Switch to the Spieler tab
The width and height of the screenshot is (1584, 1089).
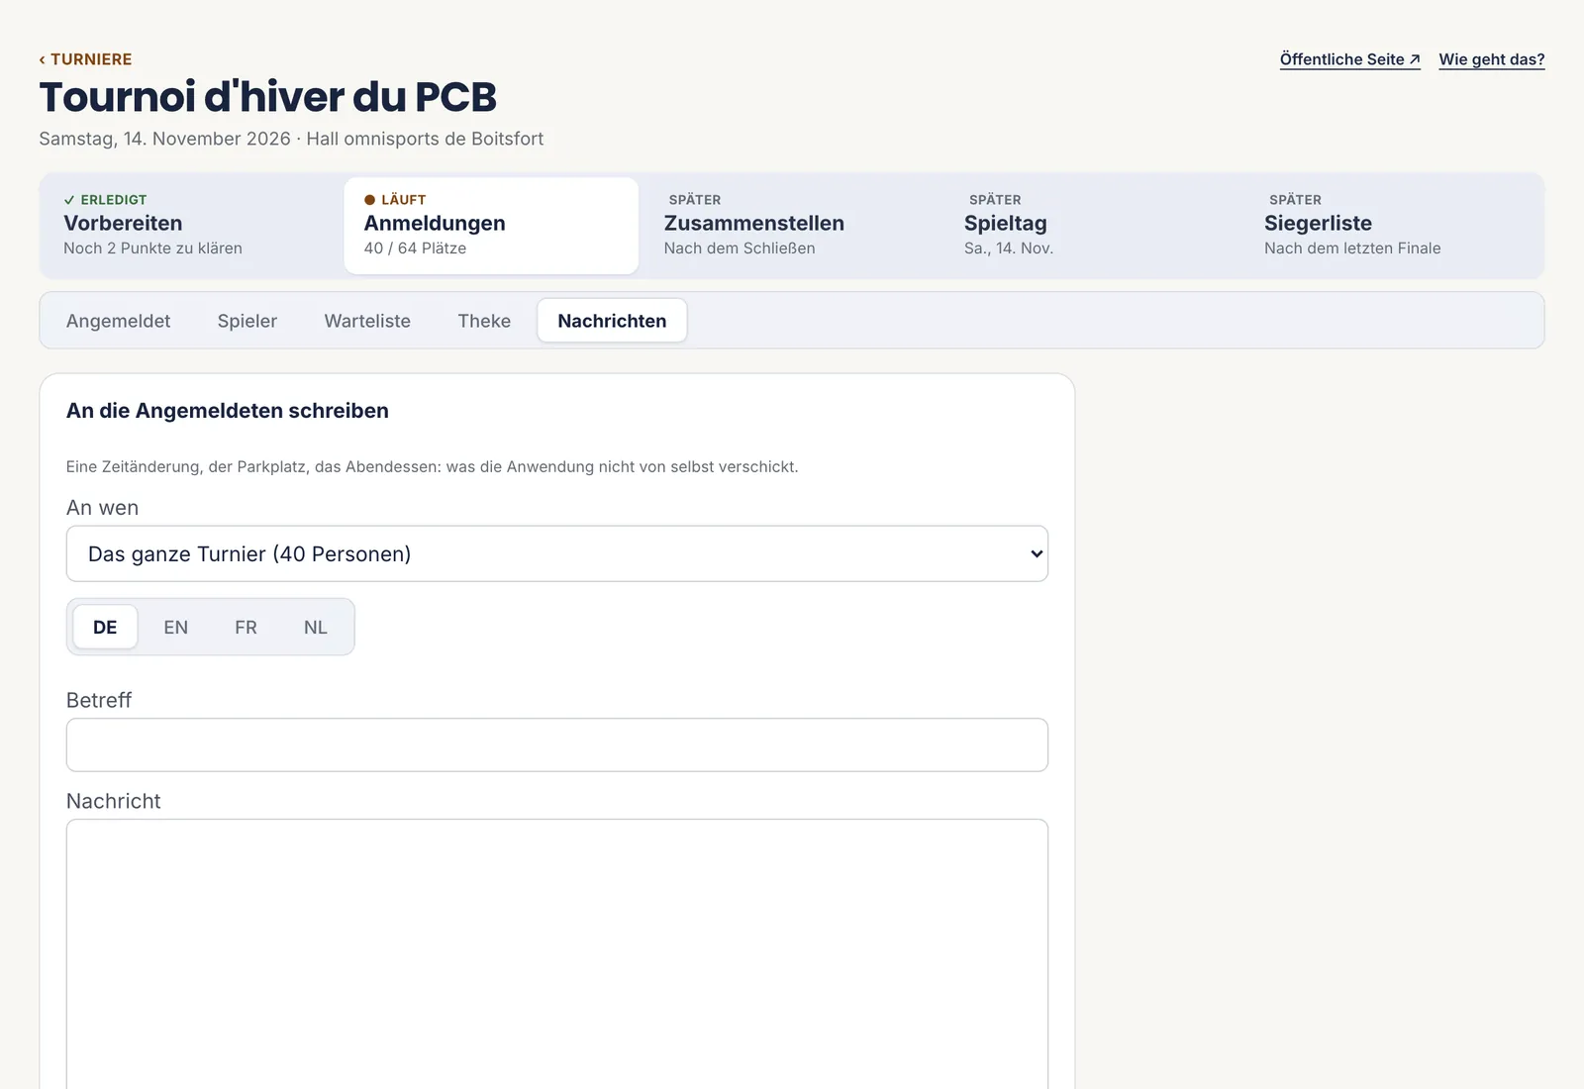(247, 321)
